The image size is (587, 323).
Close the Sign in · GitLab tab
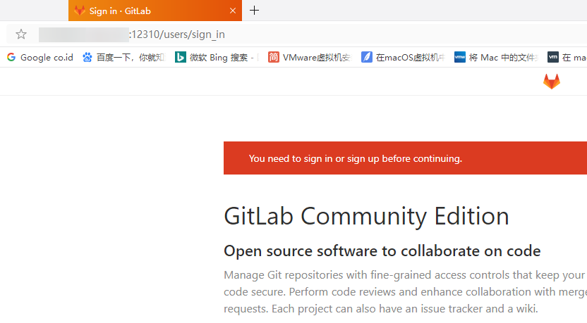[233, 11]
